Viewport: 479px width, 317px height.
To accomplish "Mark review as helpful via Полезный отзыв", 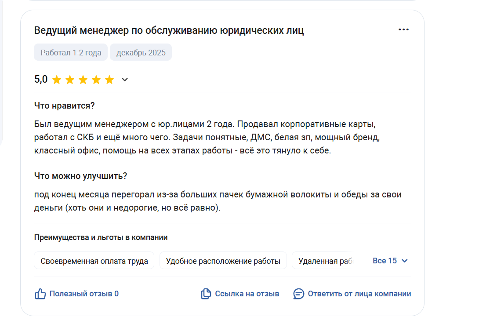I will pos(83,294).
